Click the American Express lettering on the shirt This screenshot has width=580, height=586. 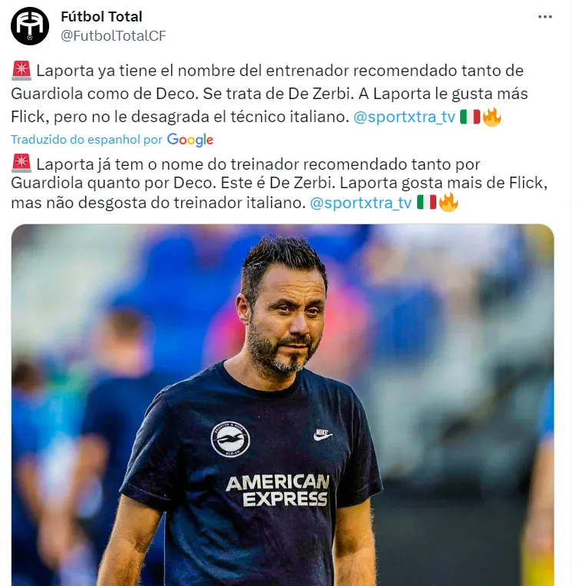[277, 491]
